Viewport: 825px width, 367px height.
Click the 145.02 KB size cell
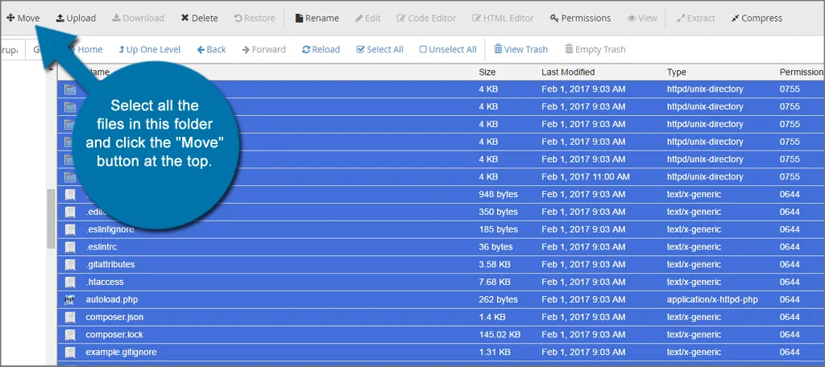point(500,334)
